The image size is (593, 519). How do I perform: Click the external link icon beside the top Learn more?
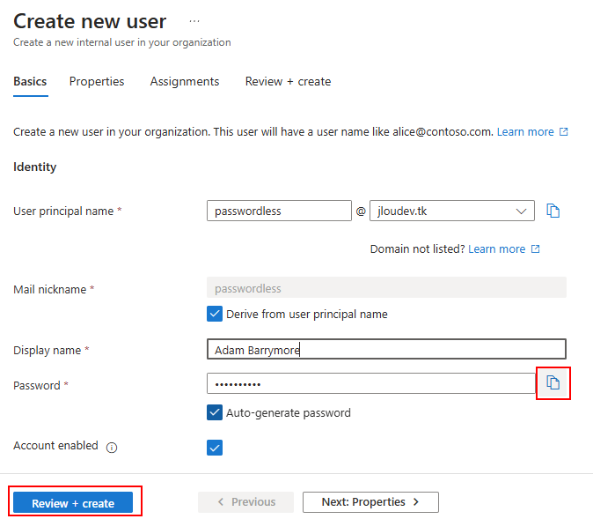point(564,132)
